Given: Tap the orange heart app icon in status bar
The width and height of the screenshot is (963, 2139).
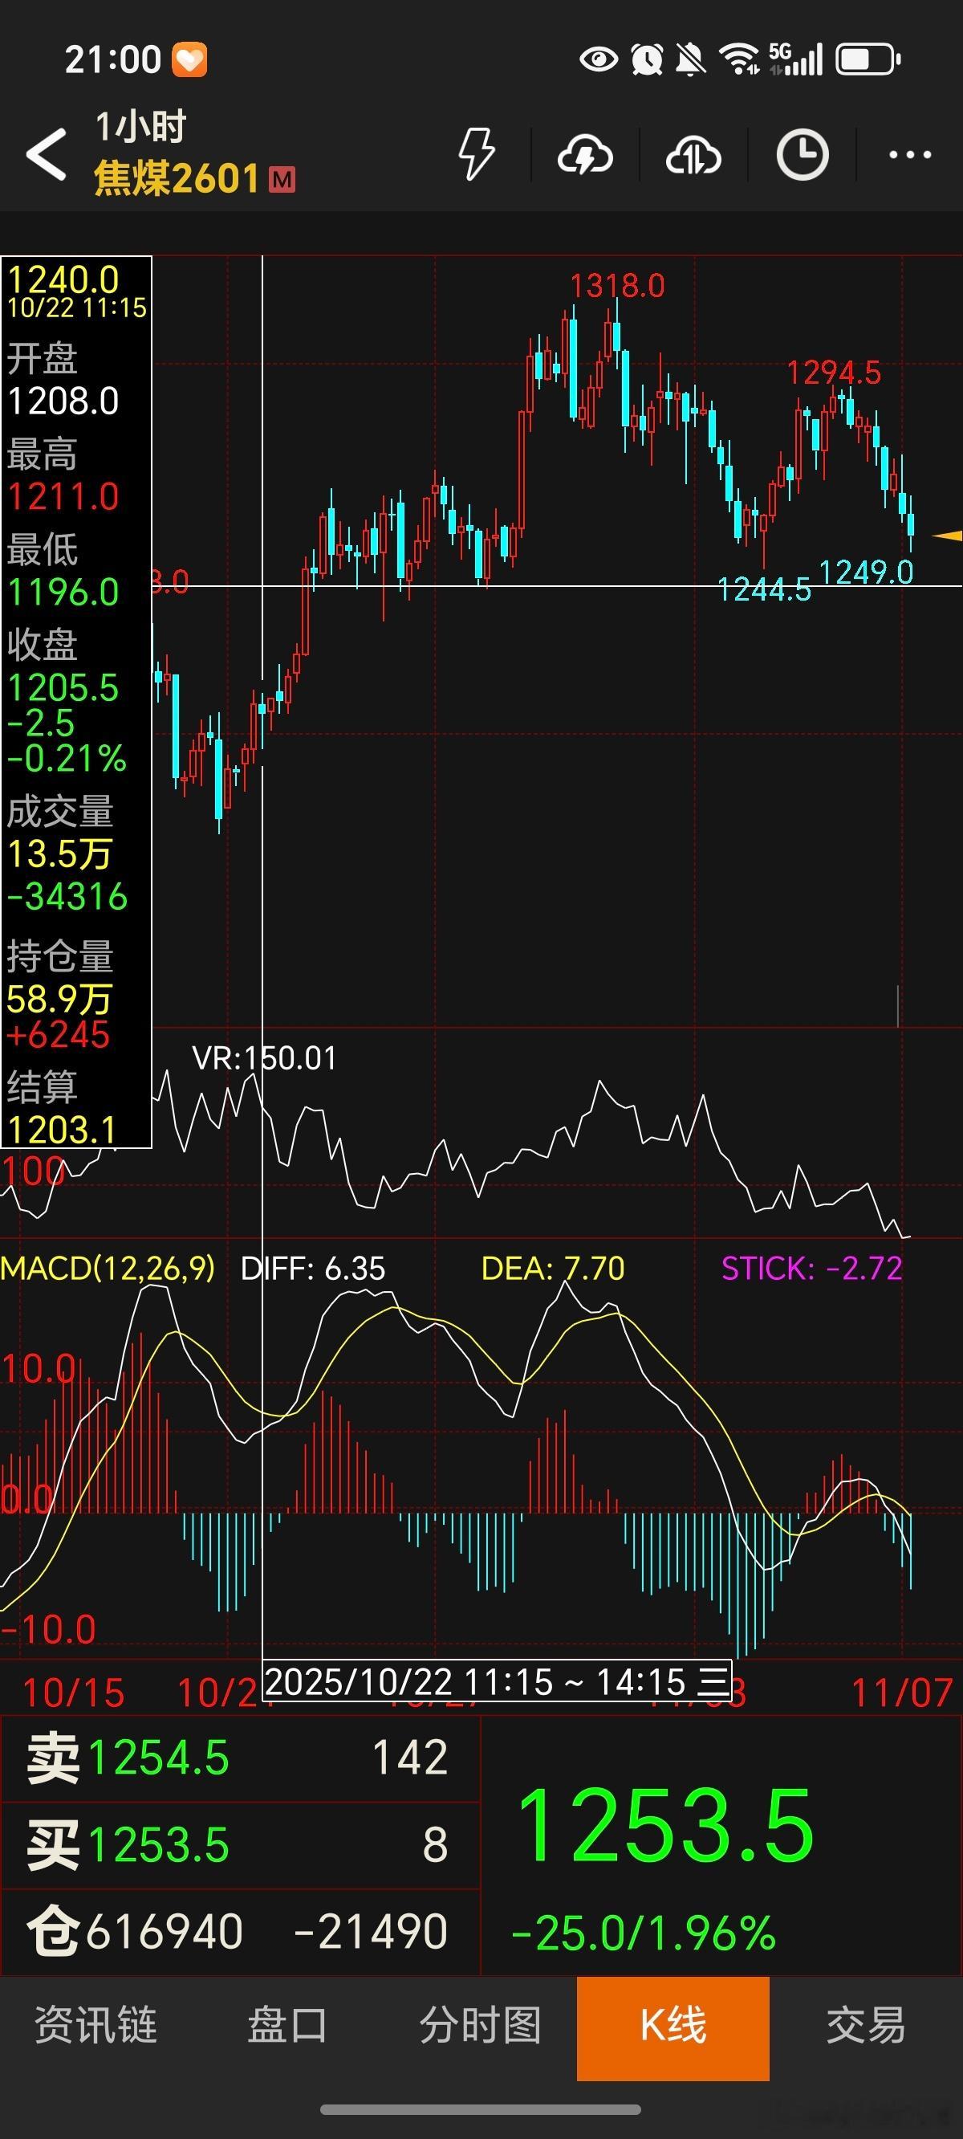Looking at the screenshot, I should tap(189, 59).
